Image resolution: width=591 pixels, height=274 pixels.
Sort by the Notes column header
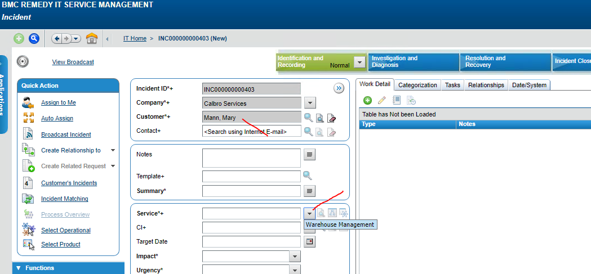pyautogui.click(x=524, y=124)
